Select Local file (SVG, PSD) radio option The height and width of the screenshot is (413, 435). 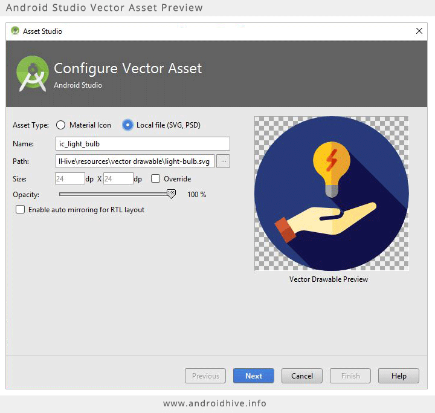click(x=127, y=125)
